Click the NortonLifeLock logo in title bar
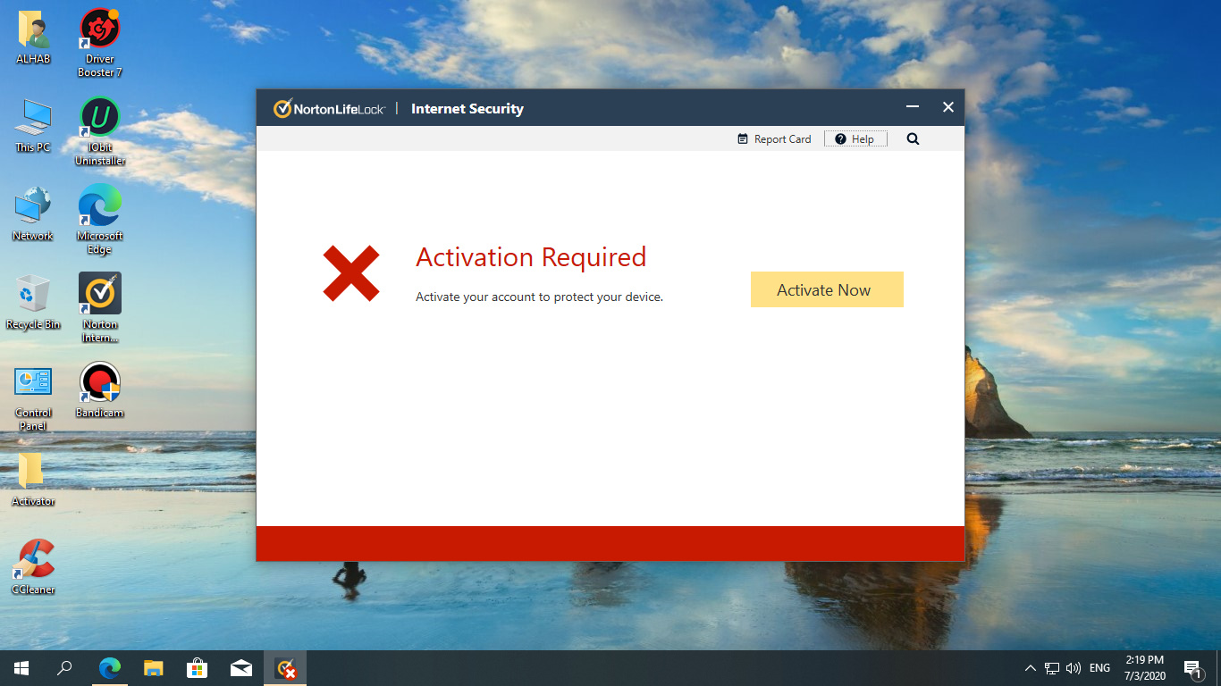This screenshot has height=686, width=1221. (x=329, y=109)
